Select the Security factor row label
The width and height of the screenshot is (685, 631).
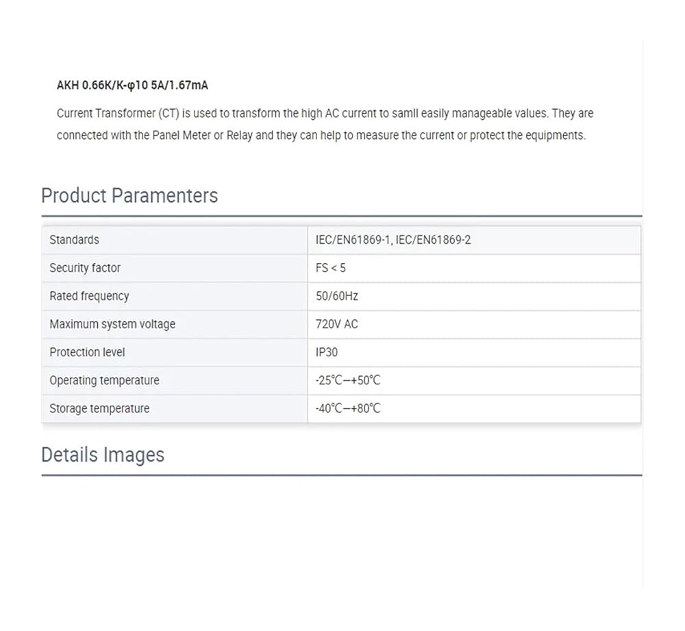(x=85, y=268)
